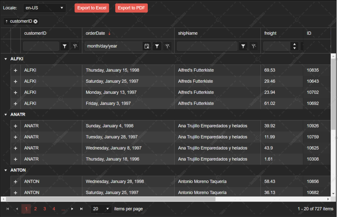
Task: Go to the next page of results
Action: point(72,209)
